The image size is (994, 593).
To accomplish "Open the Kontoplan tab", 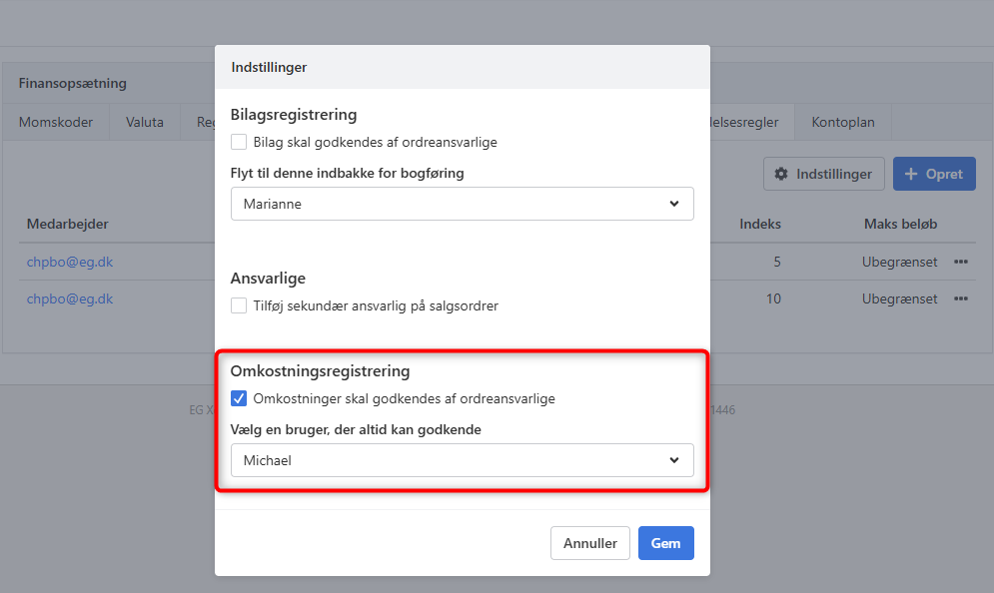I will tap(842, 122).
